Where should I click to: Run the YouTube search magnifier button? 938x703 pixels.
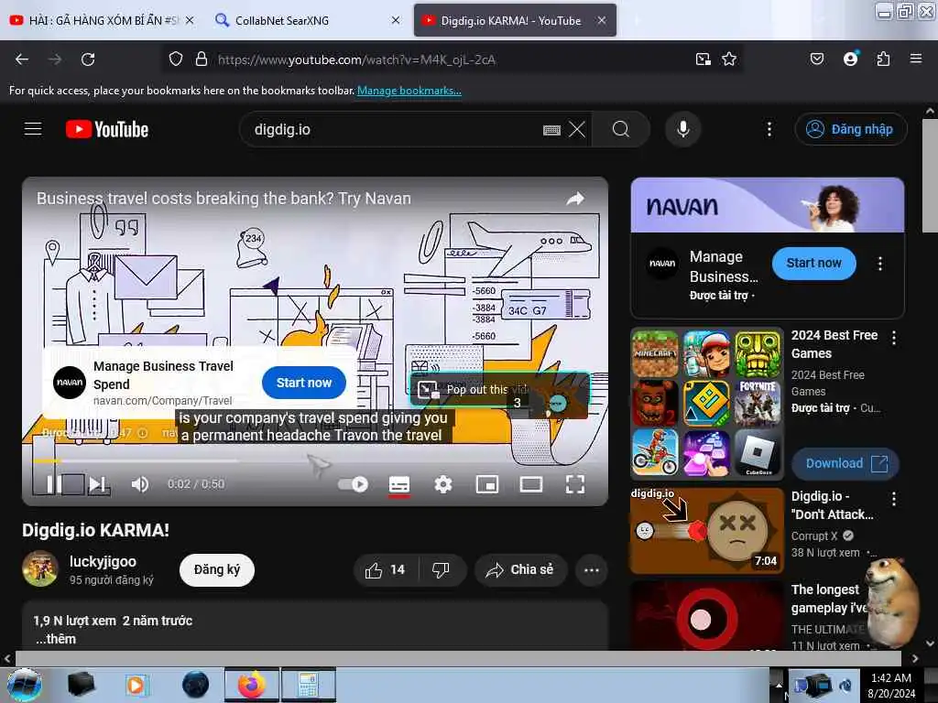point(621,129)
